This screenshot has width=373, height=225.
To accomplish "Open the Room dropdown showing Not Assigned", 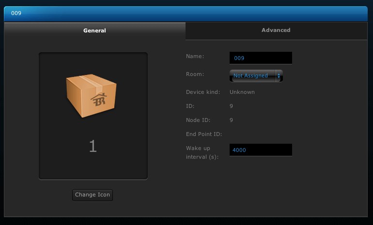I will [x=256, y=76].
